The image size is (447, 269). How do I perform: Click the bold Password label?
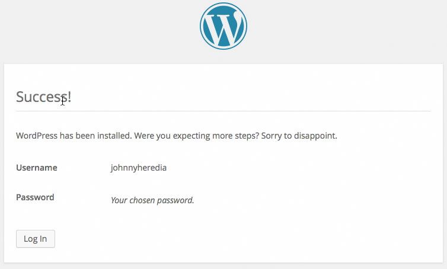[35, 197]
